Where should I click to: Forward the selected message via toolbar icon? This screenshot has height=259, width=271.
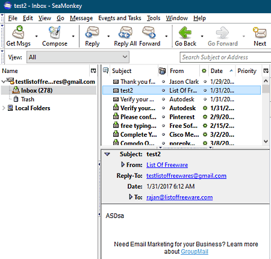point(149,33)
